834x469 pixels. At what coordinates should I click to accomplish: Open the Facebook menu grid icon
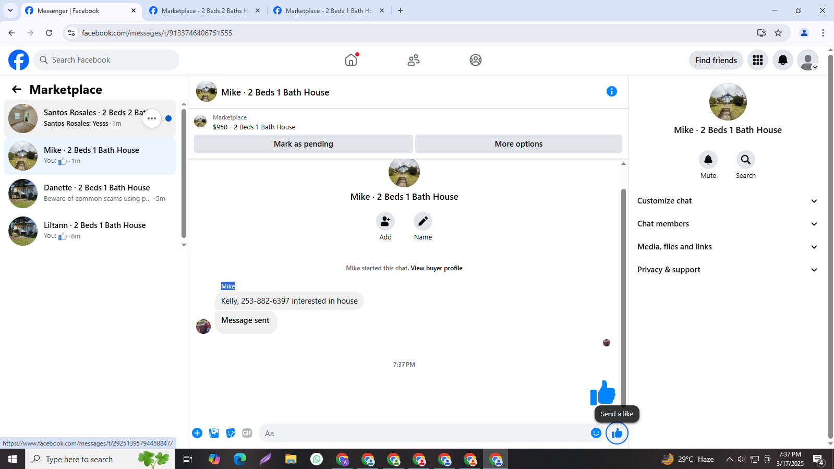pos(758,60)
